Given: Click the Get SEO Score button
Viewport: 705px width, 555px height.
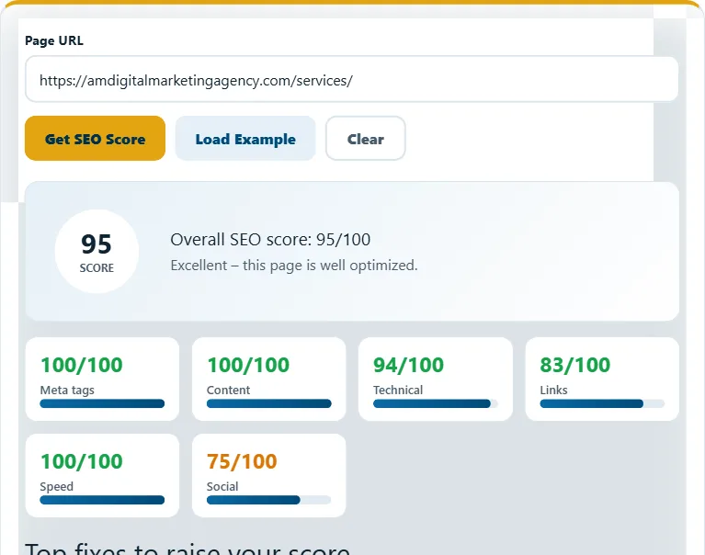Looking at the screenshot, I should coord(95,139).
